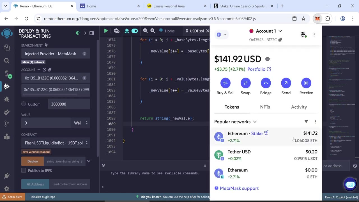Open the Home editor tab
This screenshot has height=202, width=359.
tap(167, 31)
